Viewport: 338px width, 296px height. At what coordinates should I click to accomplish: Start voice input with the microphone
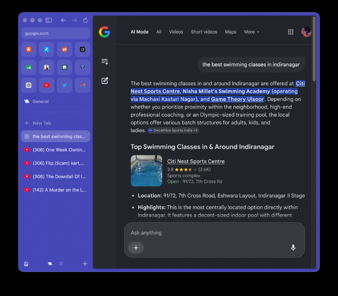[x=293, y=248]
